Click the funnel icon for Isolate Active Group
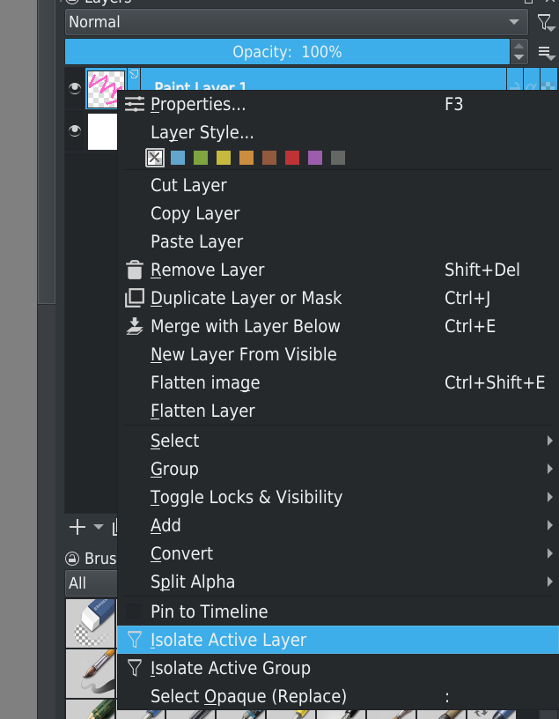 coord(134,668)
